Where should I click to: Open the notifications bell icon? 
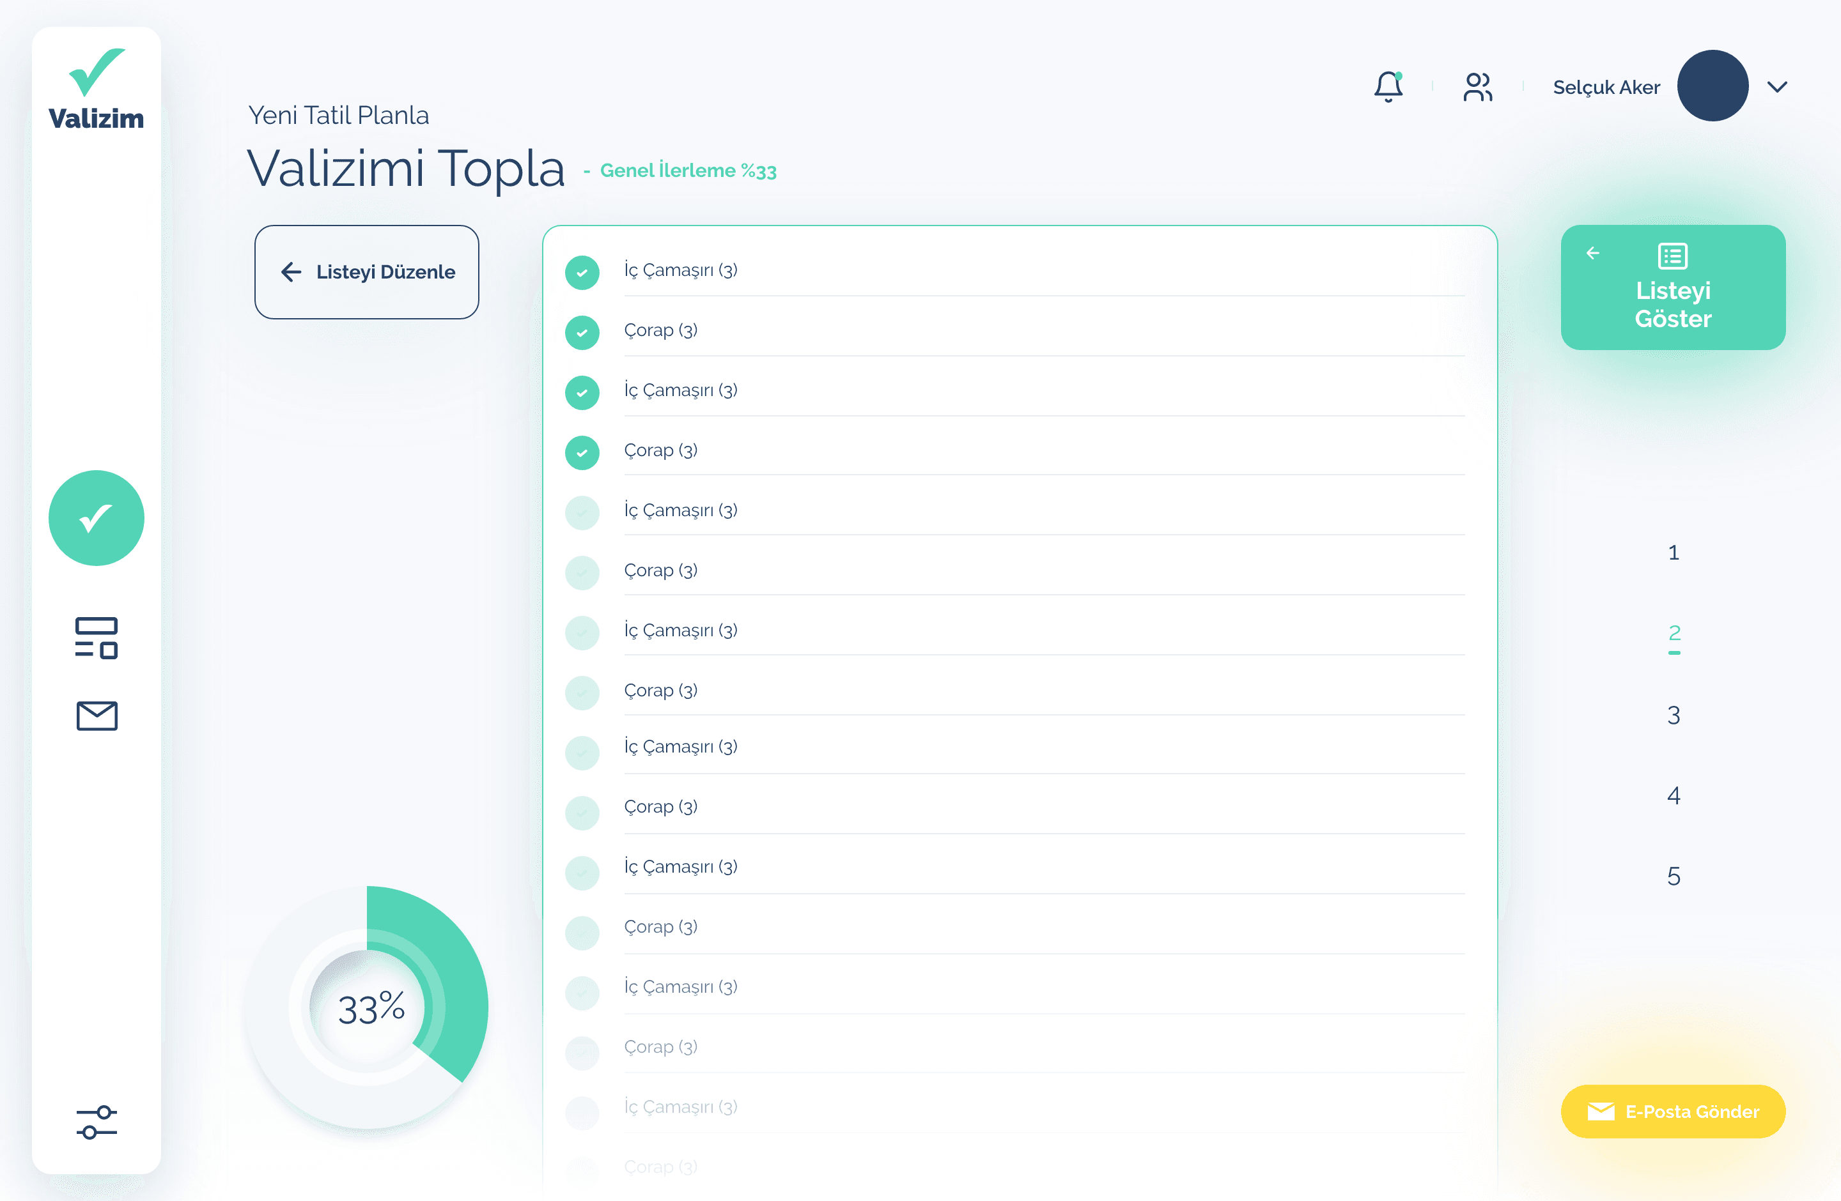point(1388,86)
